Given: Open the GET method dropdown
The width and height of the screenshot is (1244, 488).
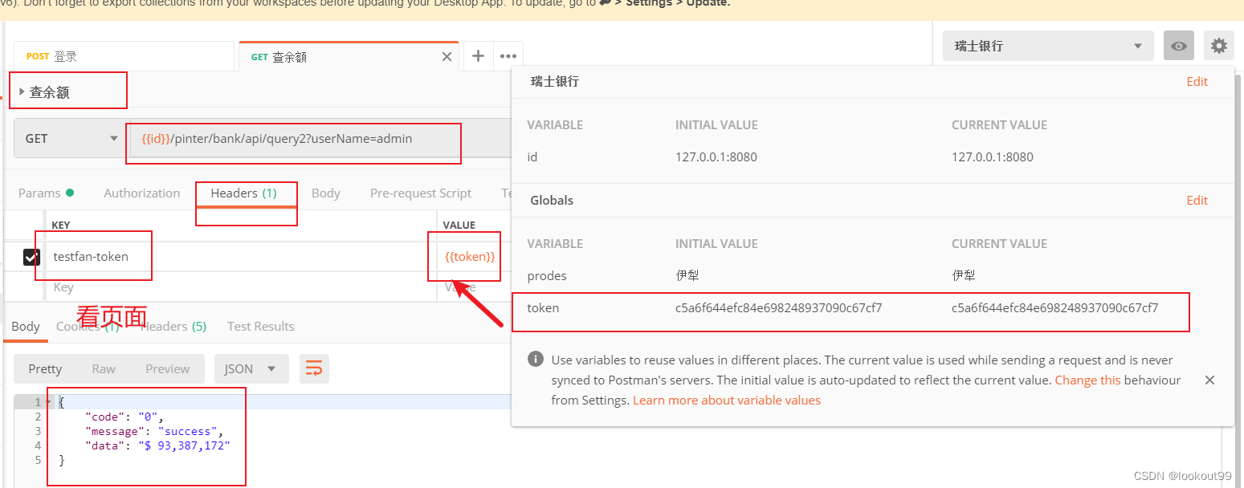Looking at the screenshot, I should click(x=70, y=139).
